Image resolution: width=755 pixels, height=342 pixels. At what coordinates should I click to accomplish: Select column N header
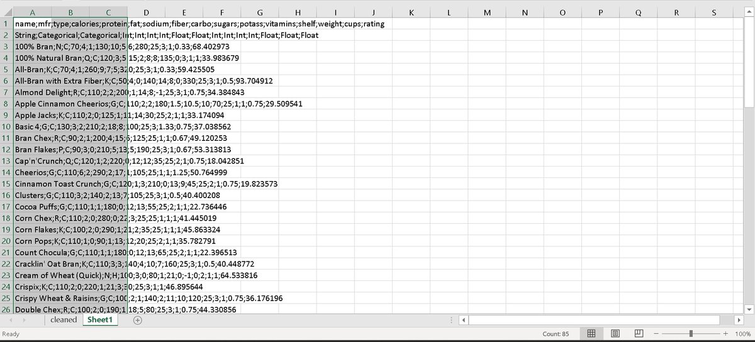coord(525,11)
